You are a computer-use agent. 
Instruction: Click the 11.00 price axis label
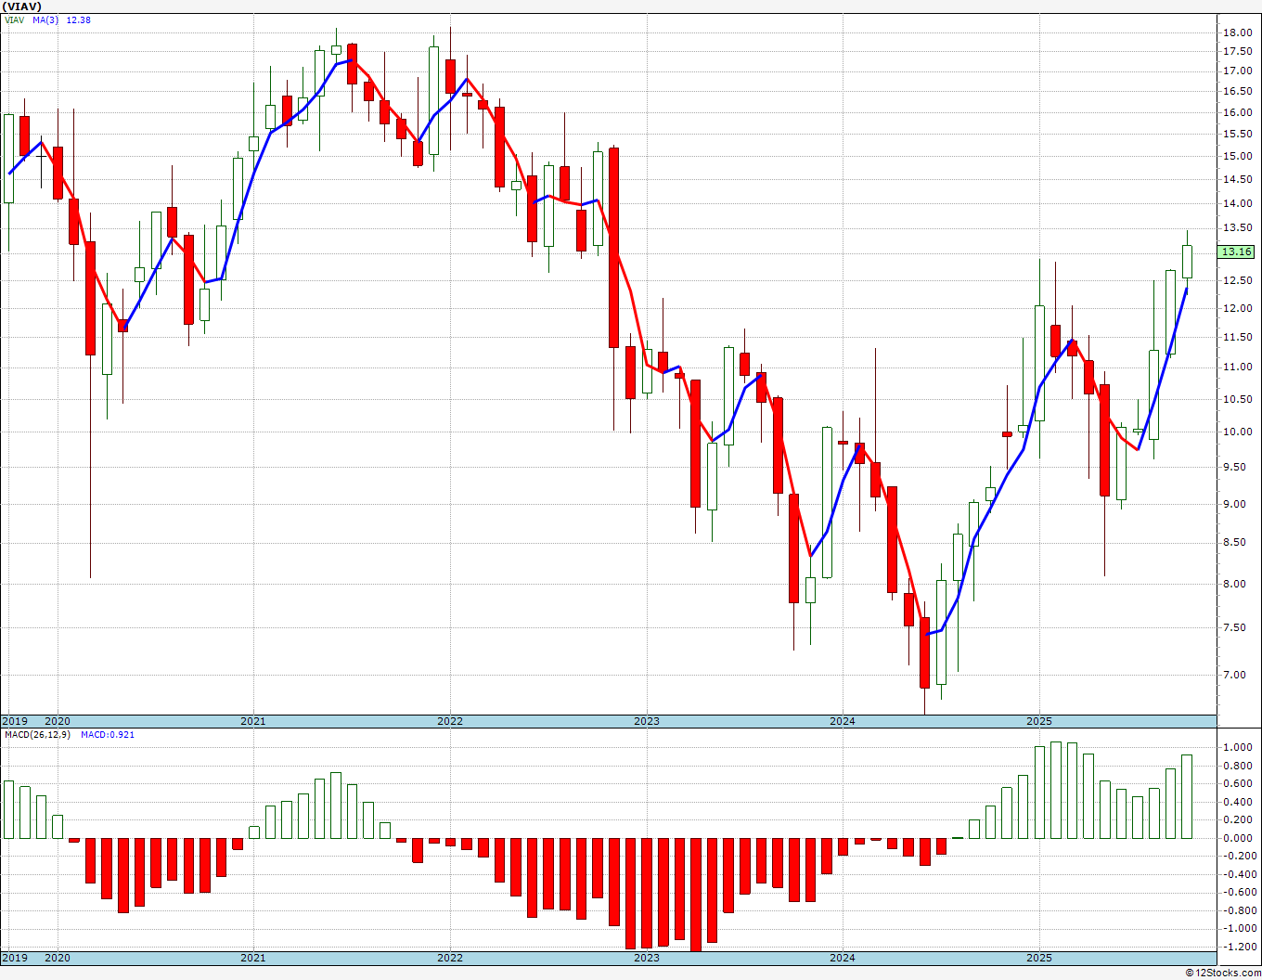[1236, 367]
